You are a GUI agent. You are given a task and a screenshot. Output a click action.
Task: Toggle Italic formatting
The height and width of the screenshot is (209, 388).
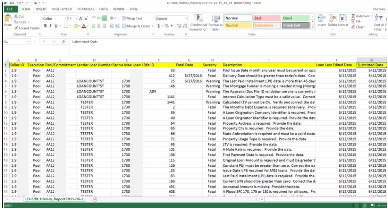coord(51,26)
